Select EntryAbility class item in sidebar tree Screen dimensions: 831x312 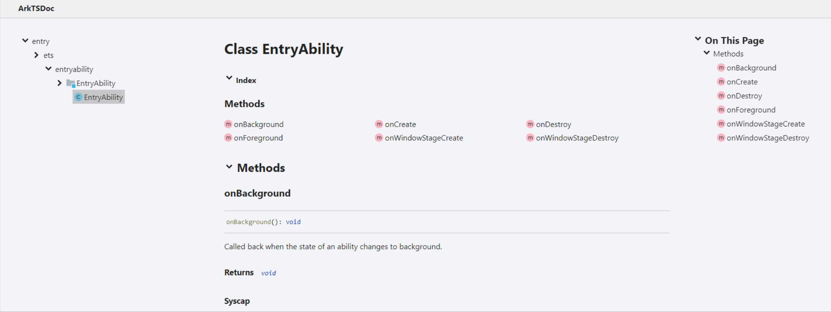(x=103, y=97)
